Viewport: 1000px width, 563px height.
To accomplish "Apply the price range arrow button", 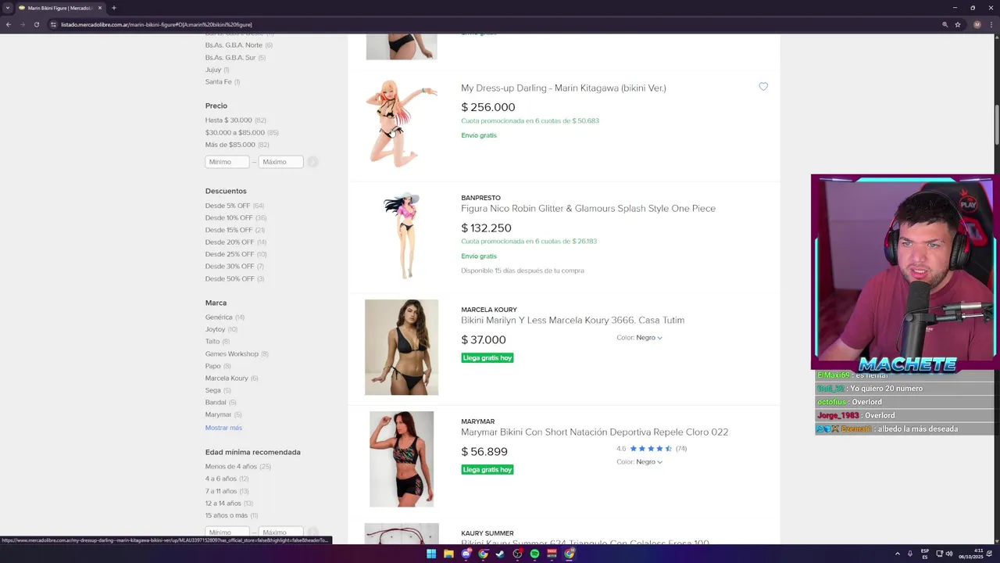I will point(312,162).
